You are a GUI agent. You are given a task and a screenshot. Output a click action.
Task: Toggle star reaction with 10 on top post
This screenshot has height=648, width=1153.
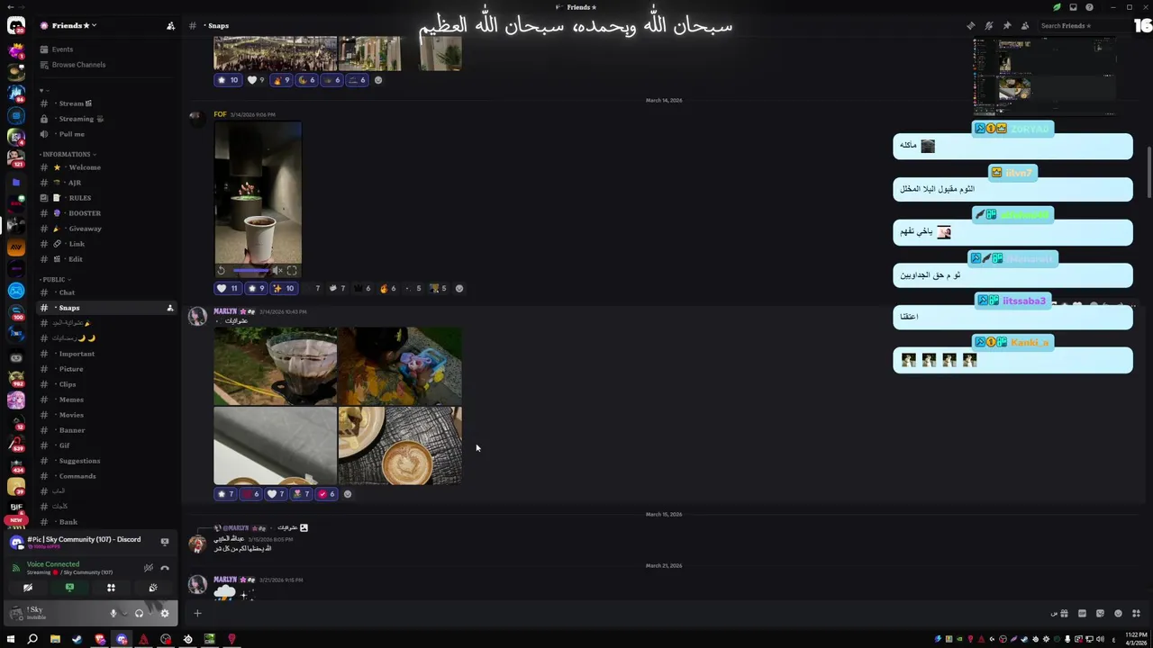click(x=227, y=80)
